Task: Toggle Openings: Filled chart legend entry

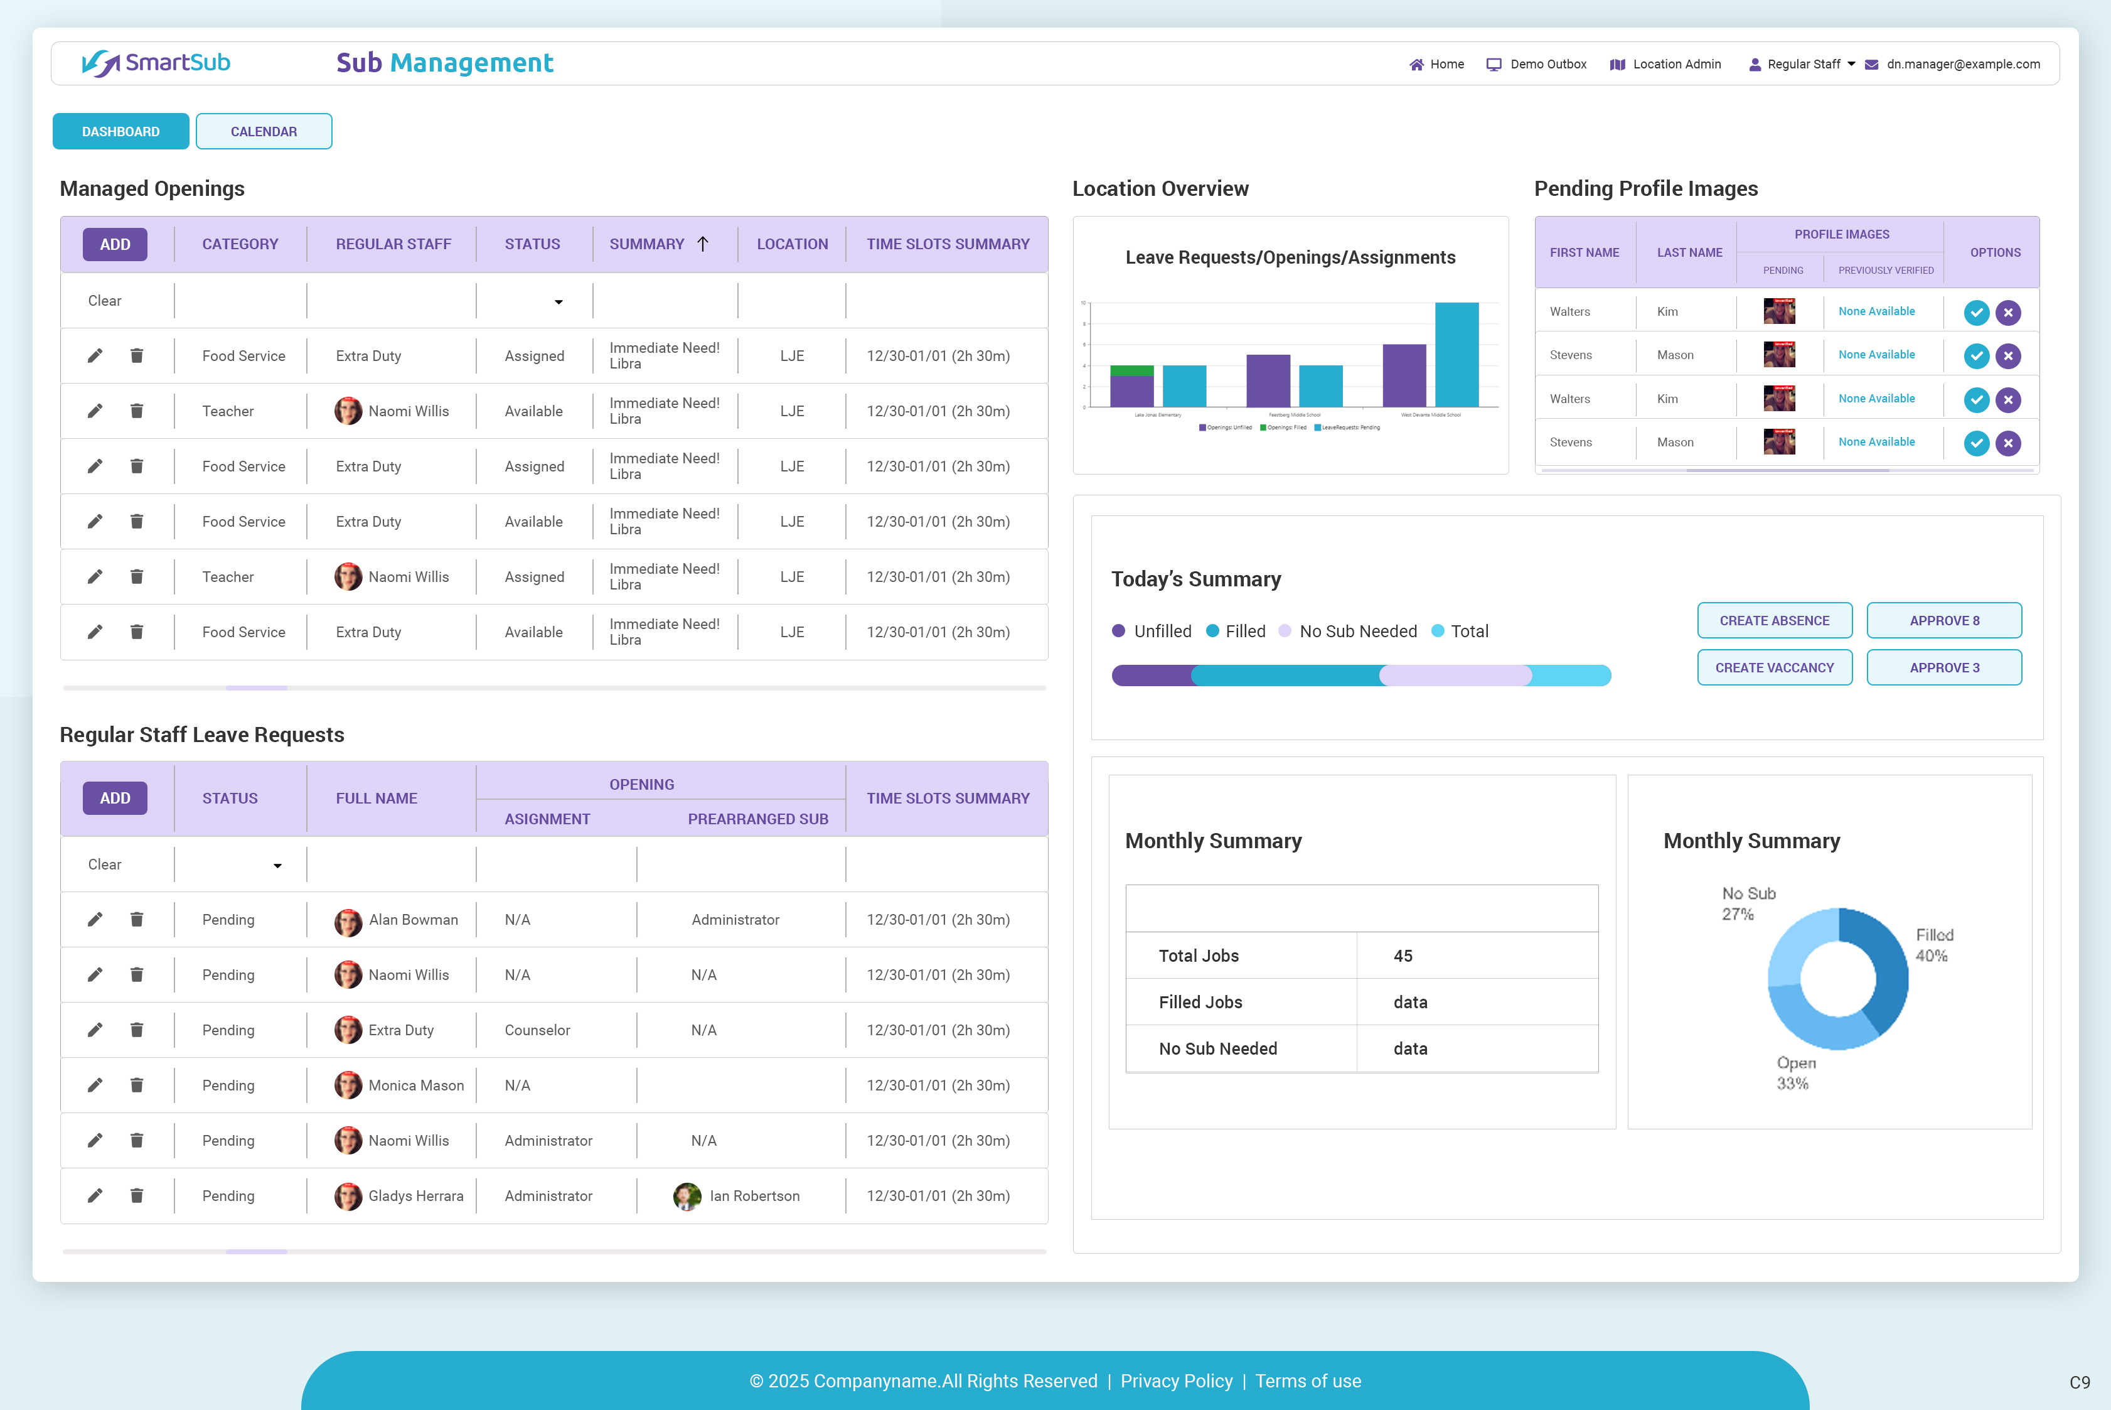Action: click(x=1284, y=428)
